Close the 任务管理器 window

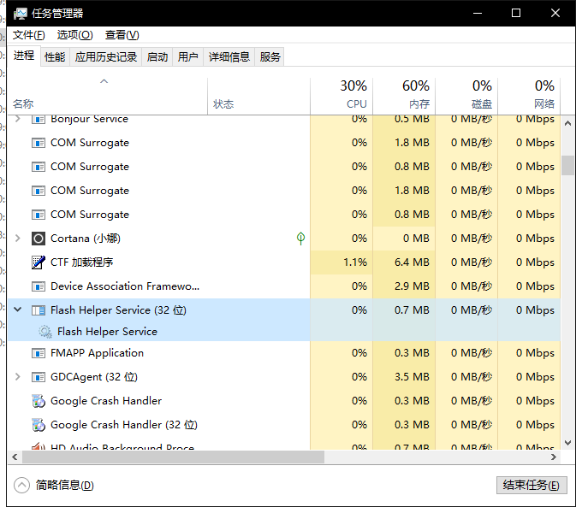coord(555,14)
